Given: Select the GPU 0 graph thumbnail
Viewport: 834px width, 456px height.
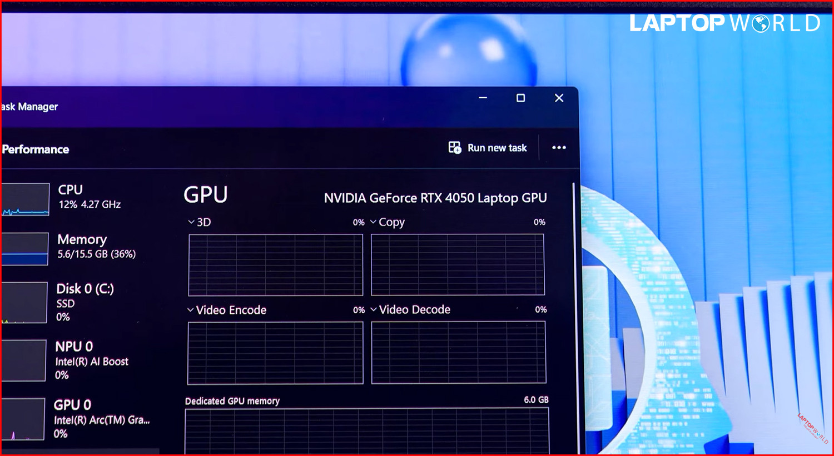Looking at the screenshot, I should point(22,419).
